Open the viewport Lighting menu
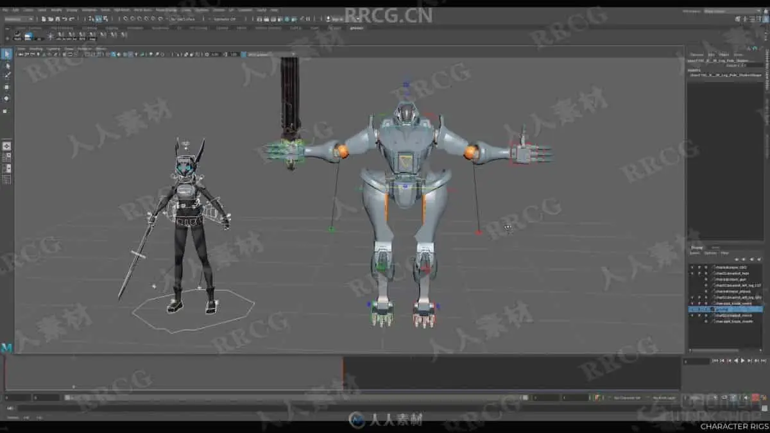 coord(53,49)
